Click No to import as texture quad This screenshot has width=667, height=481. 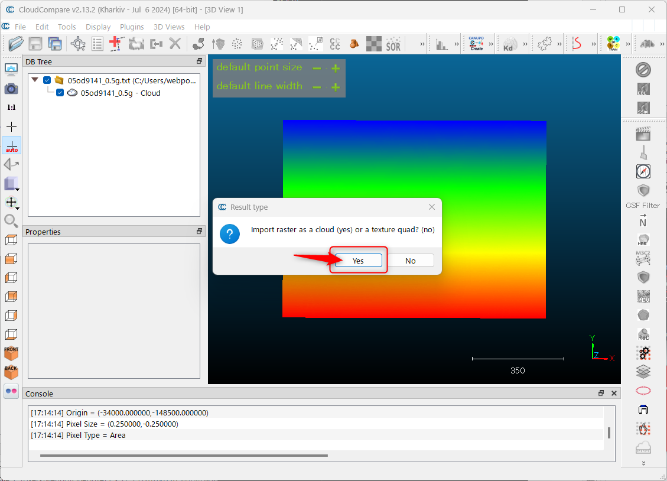pyautogui.click(x=410, y=261)
